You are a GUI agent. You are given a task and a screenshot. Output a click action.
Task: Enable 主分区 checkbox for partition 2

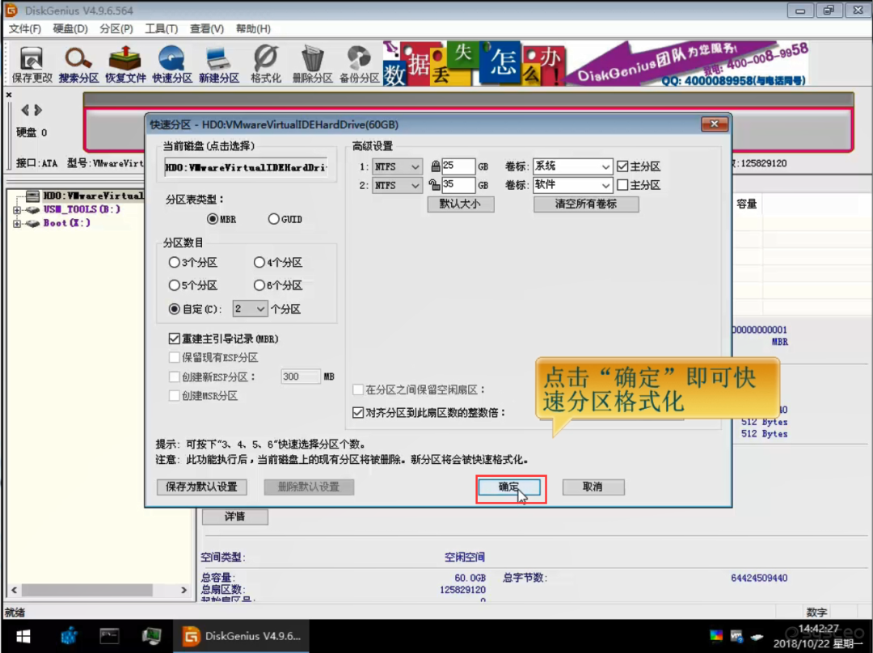(622, 185)
